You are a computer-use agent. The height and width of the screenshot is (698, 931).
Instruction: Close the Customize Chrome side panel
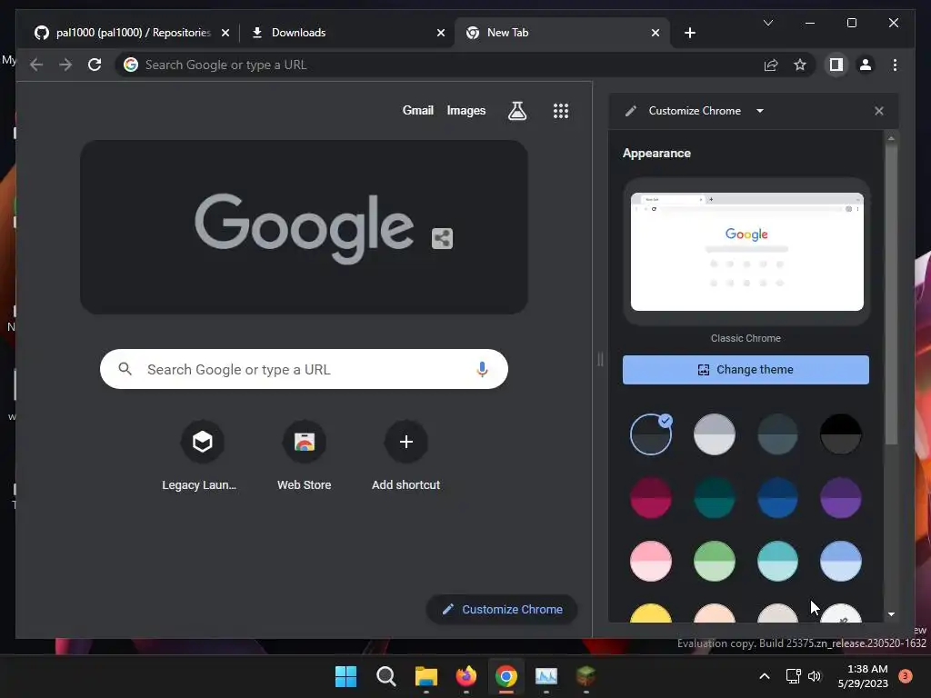click(x=879, y=111)
